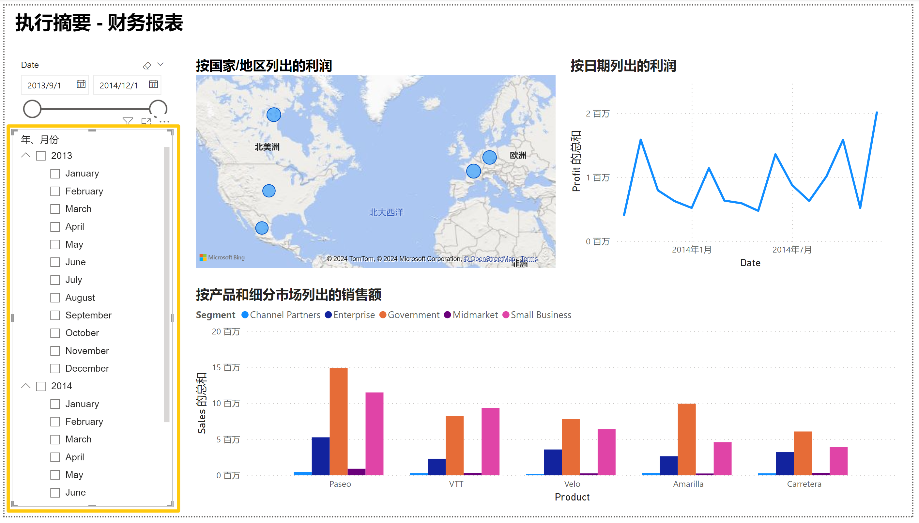Click the 2013/9/1 start date field
The height and width of the screenshot is (523, 919).
[45, 85]
